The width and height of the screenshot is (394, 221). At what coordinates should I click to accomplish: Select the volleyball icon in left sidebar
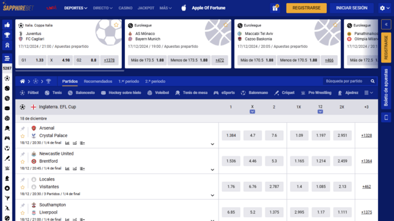[x=7, y=118]
